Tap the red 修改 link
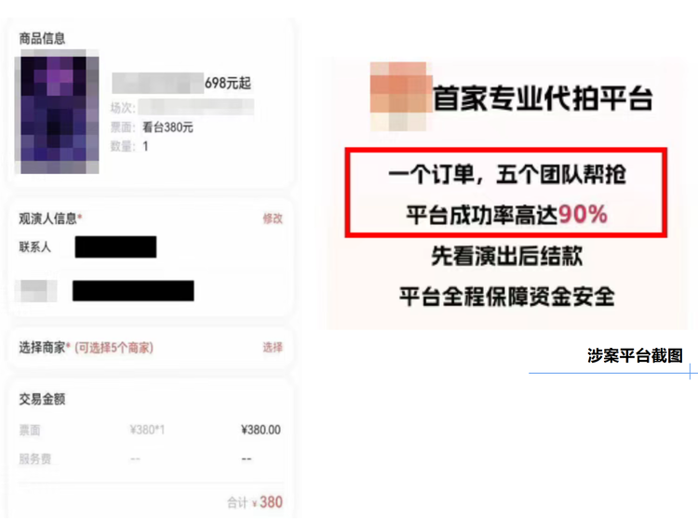Viewport: 698px width, 531px height. [273, 219]
